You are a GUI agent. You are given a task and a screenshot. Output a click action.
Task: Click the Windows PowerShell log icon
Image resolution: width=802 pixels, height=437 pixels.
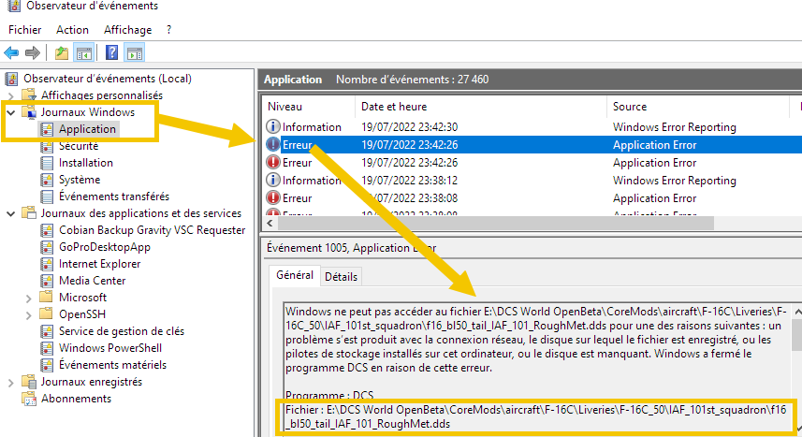coord(47,349)
